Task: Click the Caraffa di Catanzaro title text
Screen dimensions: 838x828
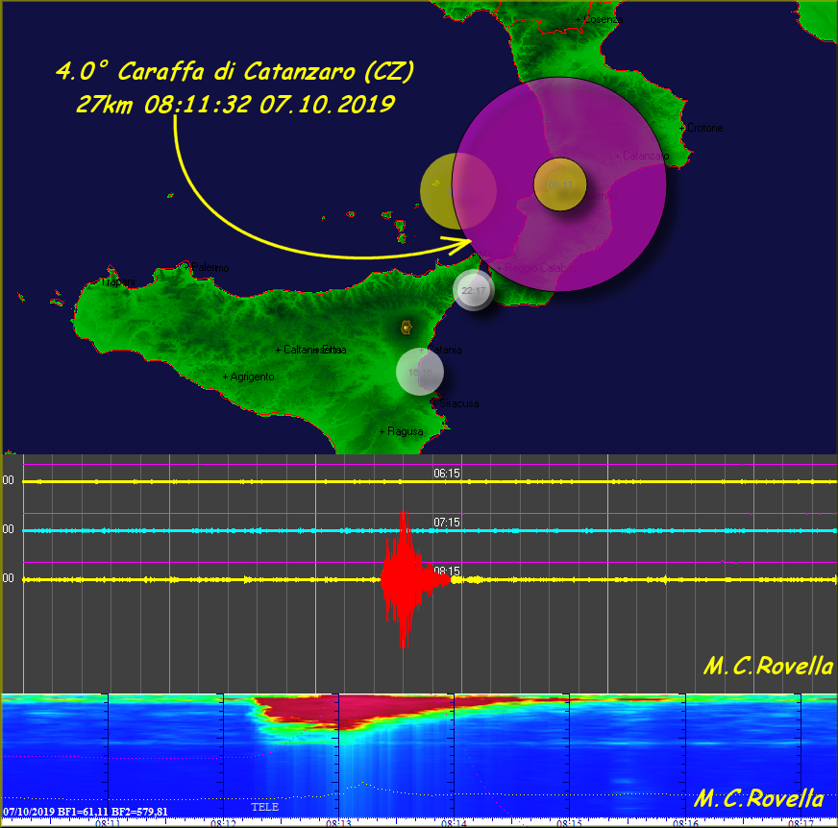Action: coord(235,72)
